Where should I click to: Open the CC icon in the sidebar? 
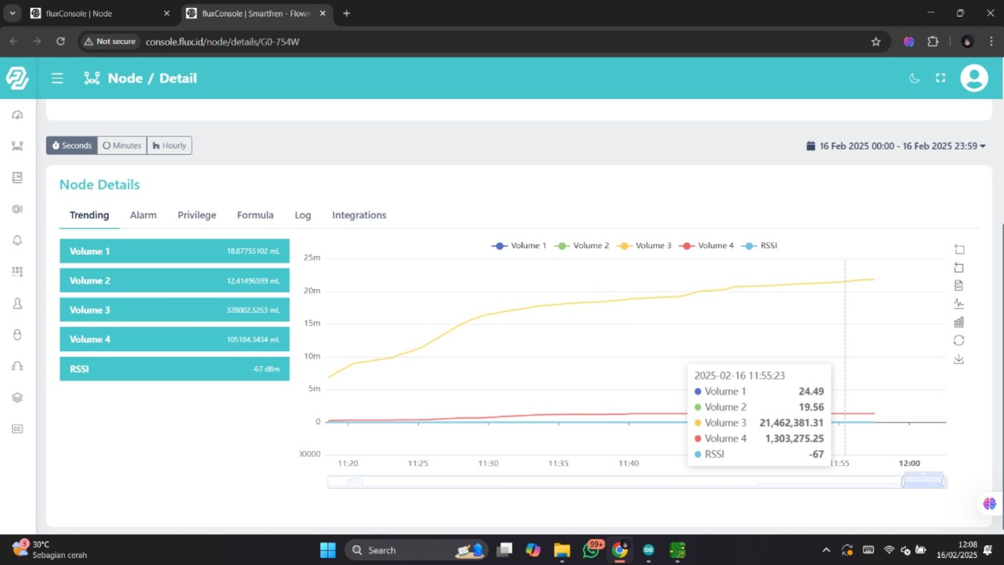tap(17, 429)
